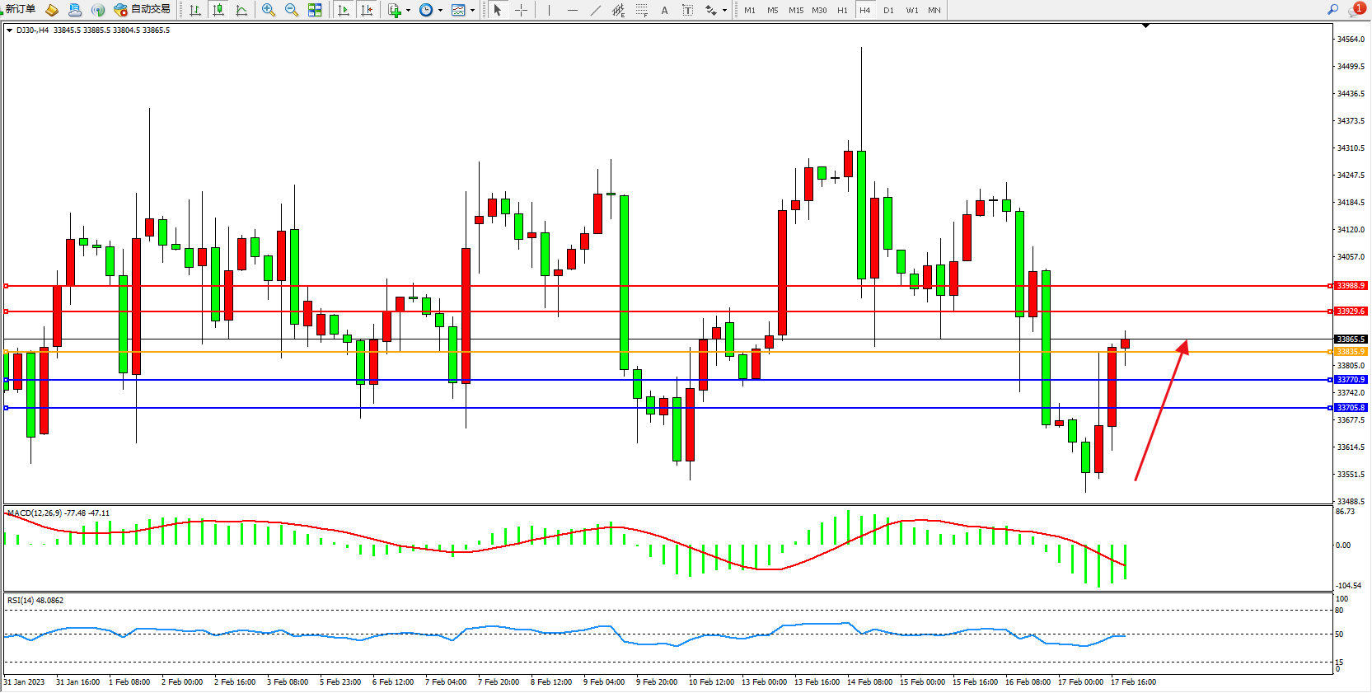Image resolution: width=1372 pixels, height=693 pixels.
Task: Expand the chart templates dropdown arrow
Action: tap(472, 11)
